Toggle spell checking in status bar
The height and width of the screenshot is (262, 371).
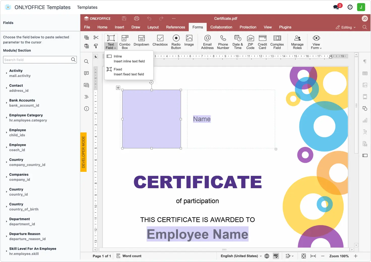276,256
